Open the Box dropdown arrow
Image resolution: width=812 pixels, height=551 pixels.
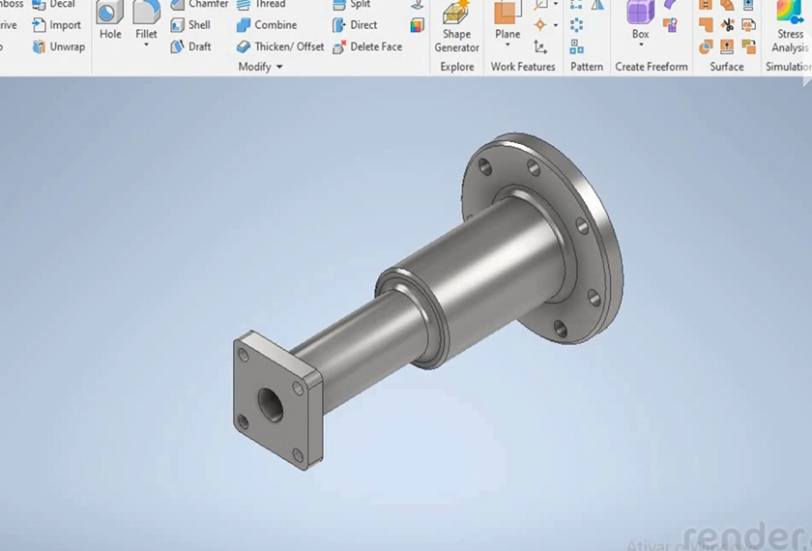coord(640,45)
